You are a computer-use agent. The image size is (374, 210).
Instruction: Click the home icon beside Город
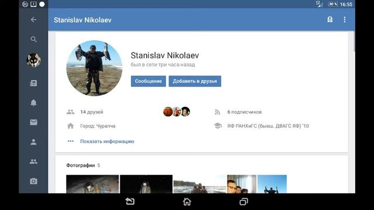click(x=70, y=126)
